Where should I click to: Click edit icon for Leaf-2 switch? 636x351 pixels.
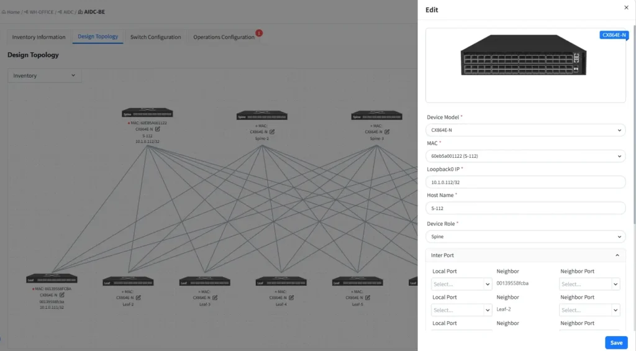(x=138, y=298)
